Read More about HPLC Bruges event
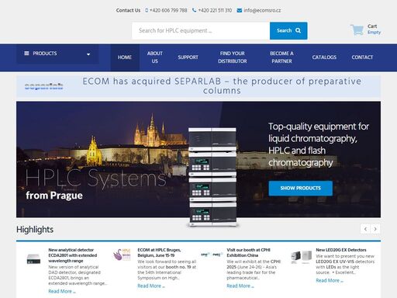The width and height of the screenshot is (397, 298). pyautogui.click(x=151, y=286)
